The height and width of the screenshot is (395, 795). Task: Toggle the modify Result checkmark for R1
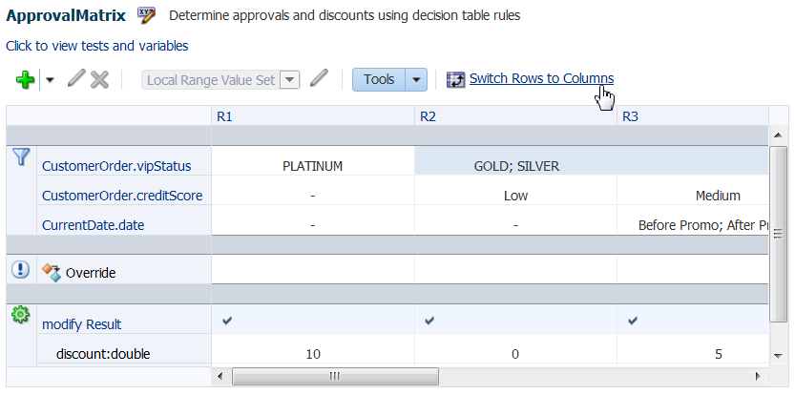point(227,321)
